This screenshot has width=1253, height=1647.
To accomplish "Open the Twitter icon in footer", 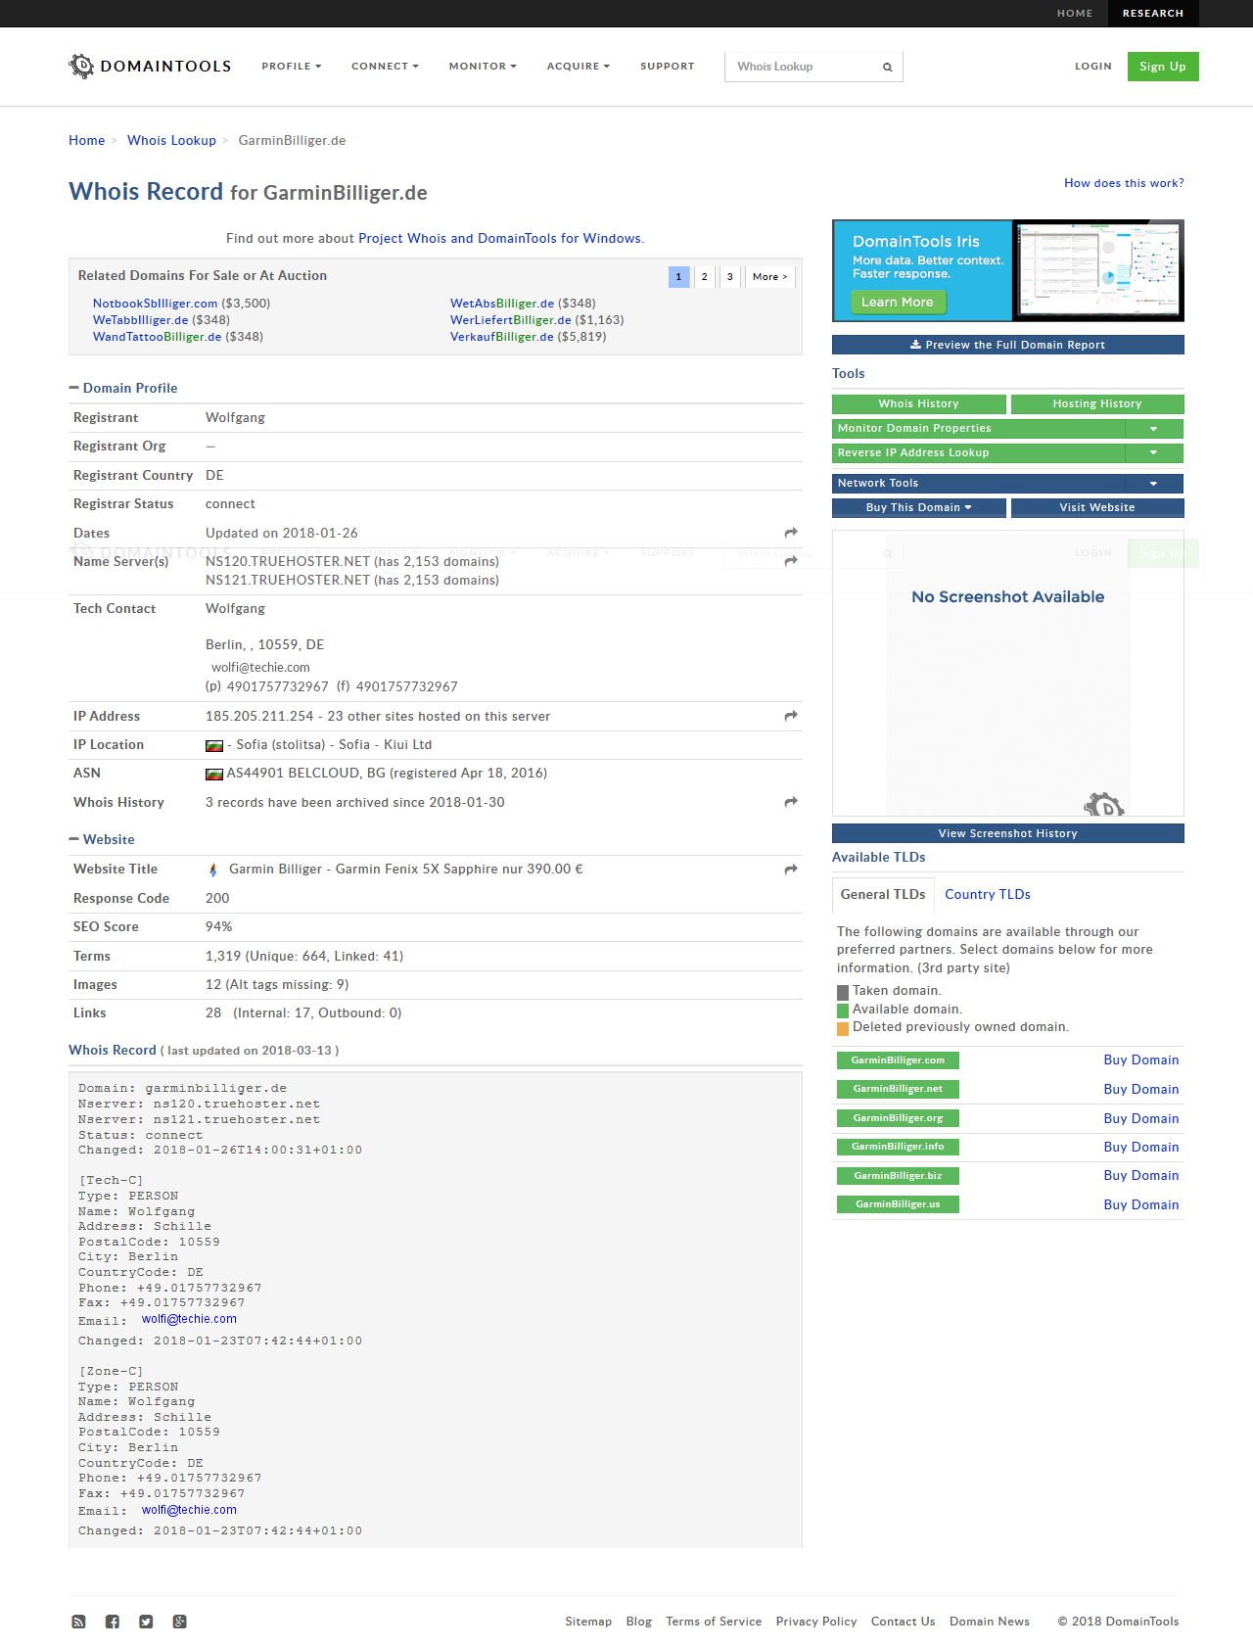I will [146, 1622].
